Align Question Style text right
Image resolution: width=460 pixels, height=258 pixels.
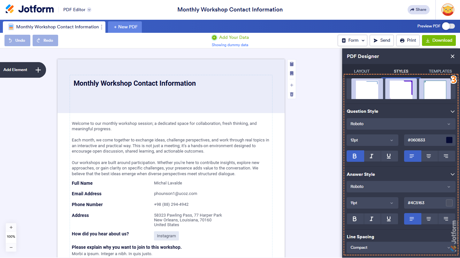447,156
